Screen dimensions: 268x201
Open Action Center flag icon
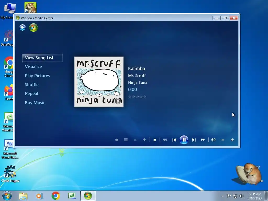tap(229, 196)
